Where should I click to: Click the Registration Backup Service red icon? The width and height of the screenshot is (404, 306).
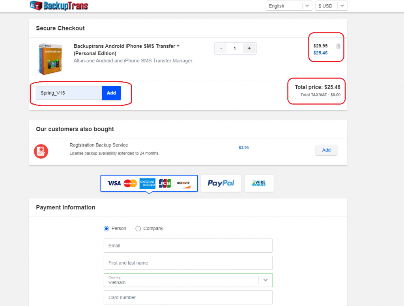pyautogui.click(x=41, y=151)
